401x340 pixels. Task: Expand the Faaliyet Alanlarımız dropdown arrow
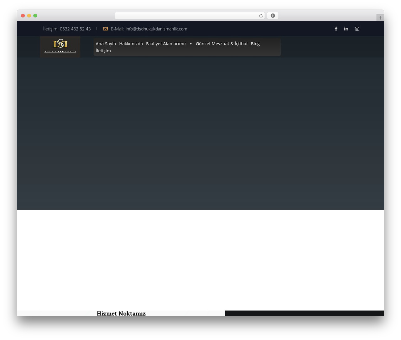click(191, 44)
